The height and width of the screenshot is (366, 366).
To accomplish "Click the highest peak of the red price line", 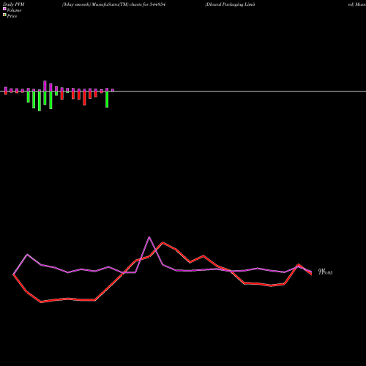I will (x=163, y=243).
